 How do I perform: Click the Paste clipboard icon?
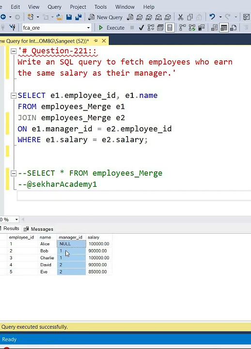199,17
